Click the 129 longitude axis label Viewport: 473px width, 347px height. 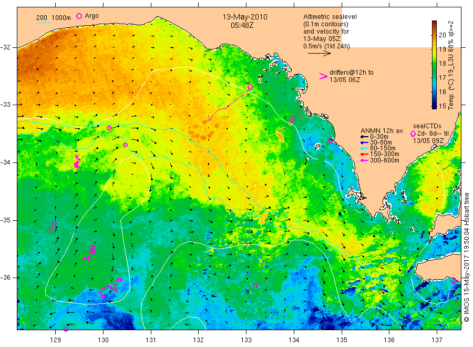click(x=56, y=340)
